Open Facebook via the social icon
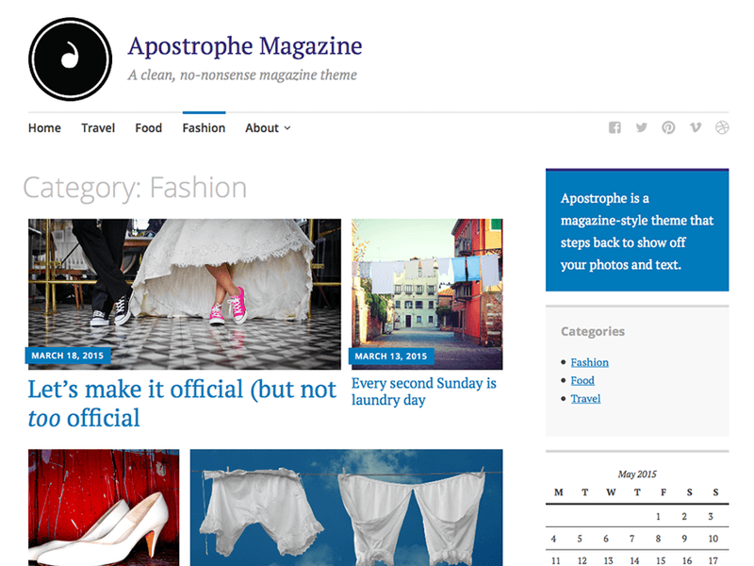 pyautogui.click(x=615, y=127)
